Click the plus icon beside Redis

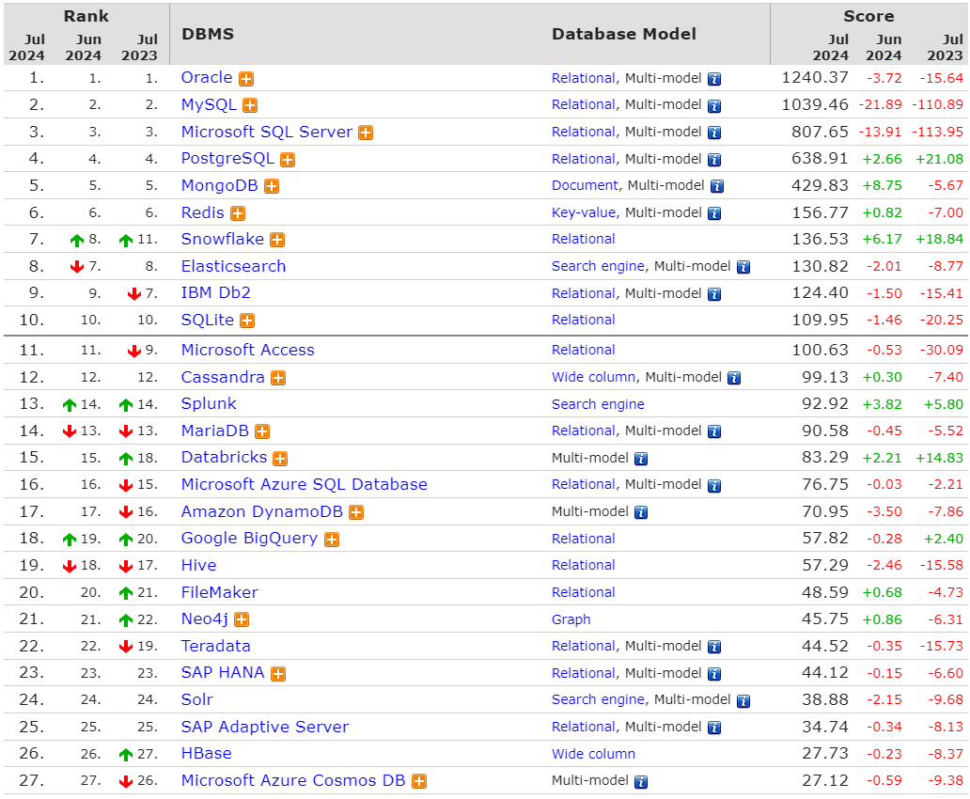tap(238, 213)
